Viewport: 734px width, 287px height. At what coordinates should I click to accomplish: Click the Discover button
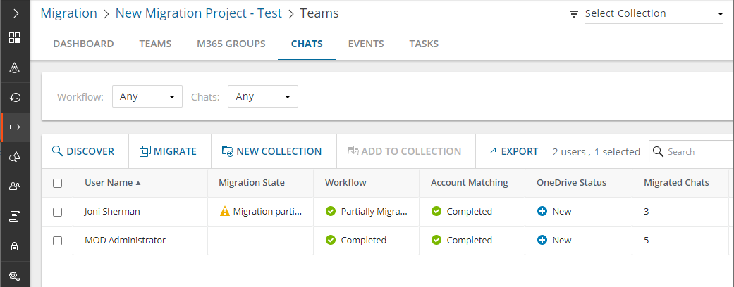click(x=83, y=151)
